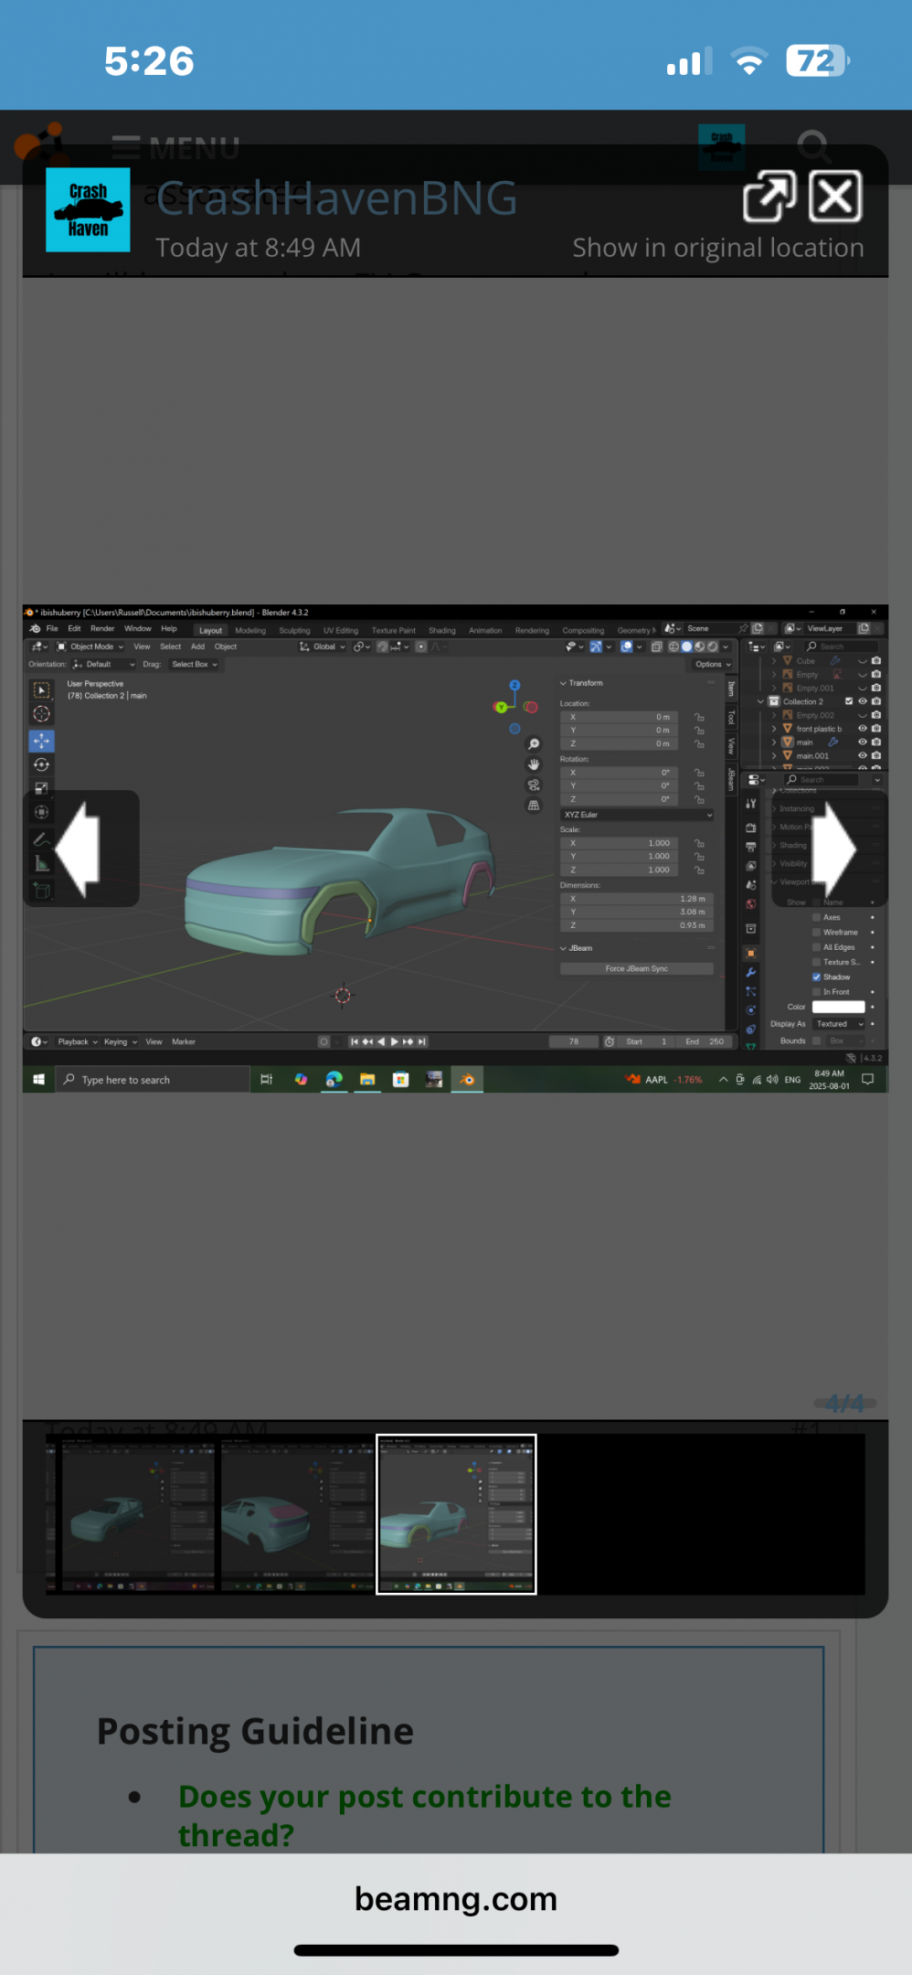Open Blender from Windows taskbar
Image resolution: width=912 pixels, height=1975 pixels.
pyautogui.click(x=467, y=1079)
